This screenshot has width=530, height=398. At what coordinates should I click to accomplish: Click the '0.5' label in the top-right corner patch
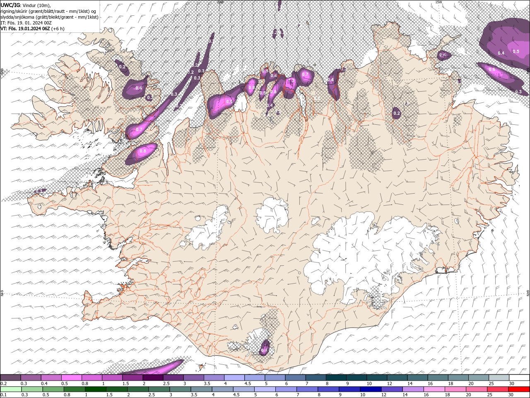(516, 51)
